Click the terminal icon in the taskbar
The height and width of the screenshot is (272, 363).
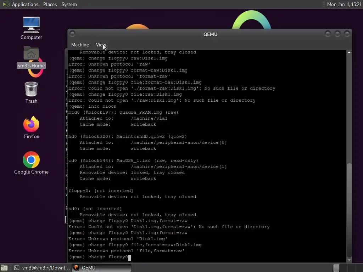(x=17, y=268)
